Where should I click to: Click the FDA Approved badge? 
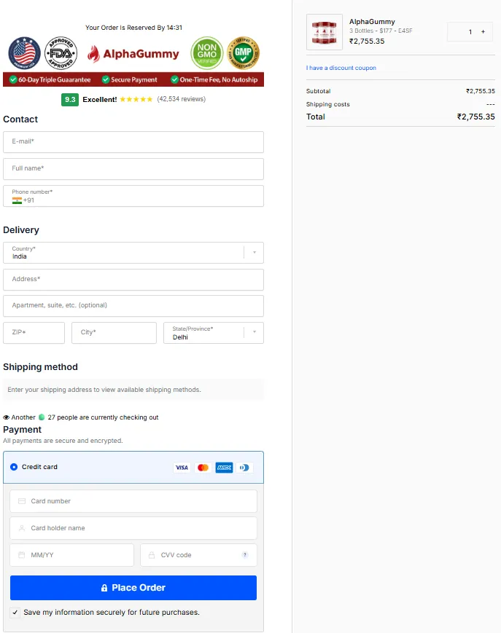(61, 53)
